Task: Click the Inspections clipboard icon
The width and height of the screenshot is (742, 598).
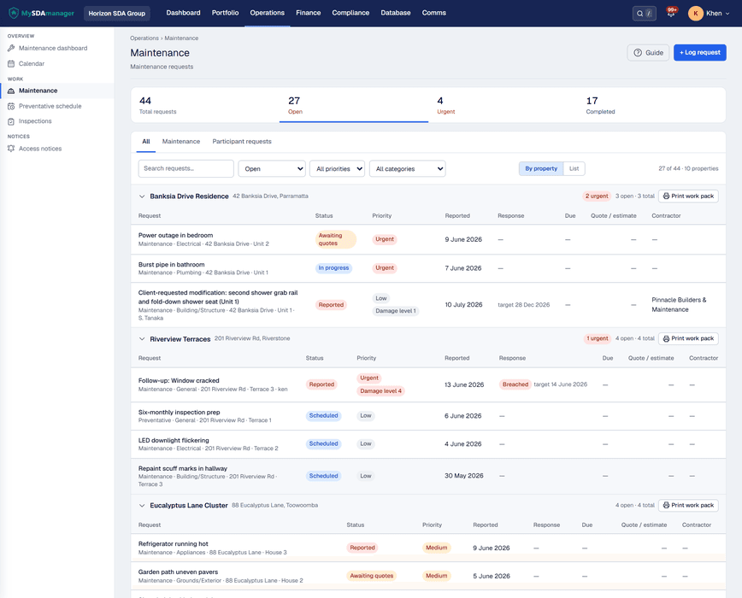Action: [x=11, y=121]
